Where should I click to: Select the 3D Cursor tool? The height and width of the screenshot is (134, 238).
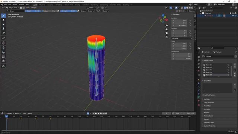[3, 43]
